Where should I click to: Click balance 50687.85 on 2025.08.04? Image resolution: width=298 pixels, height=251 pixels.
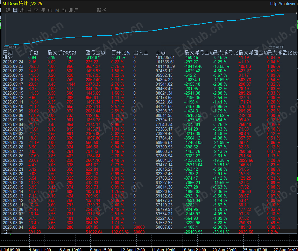164,227
